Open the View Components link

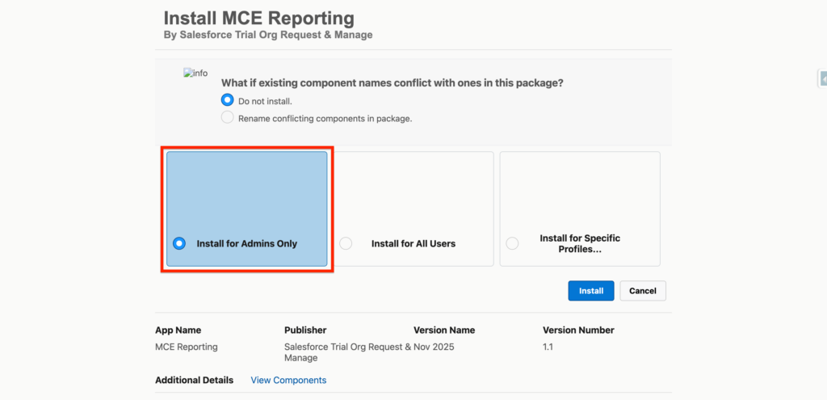(x=288, y=380)
